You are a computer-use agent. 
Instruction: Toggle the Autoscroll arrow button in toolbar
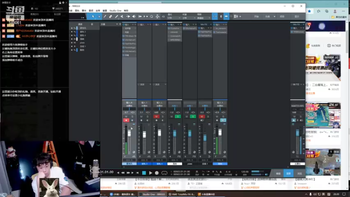click(x=226, y=17)
